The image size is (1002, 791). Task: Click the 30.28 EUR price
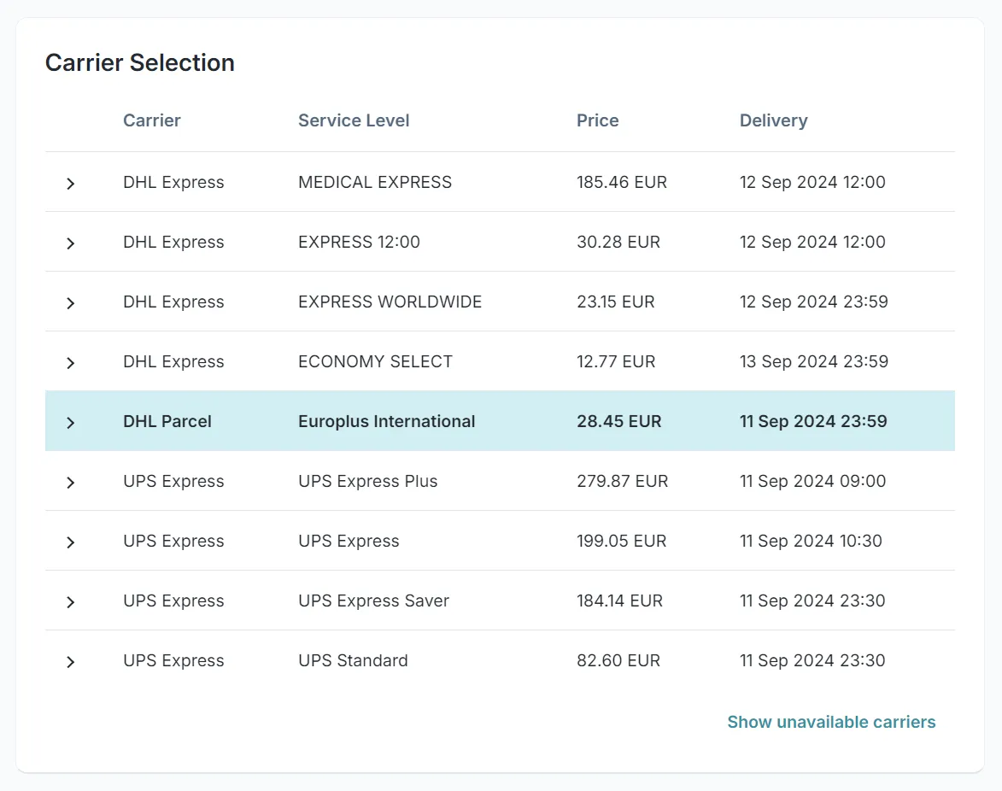click(618, 242)
